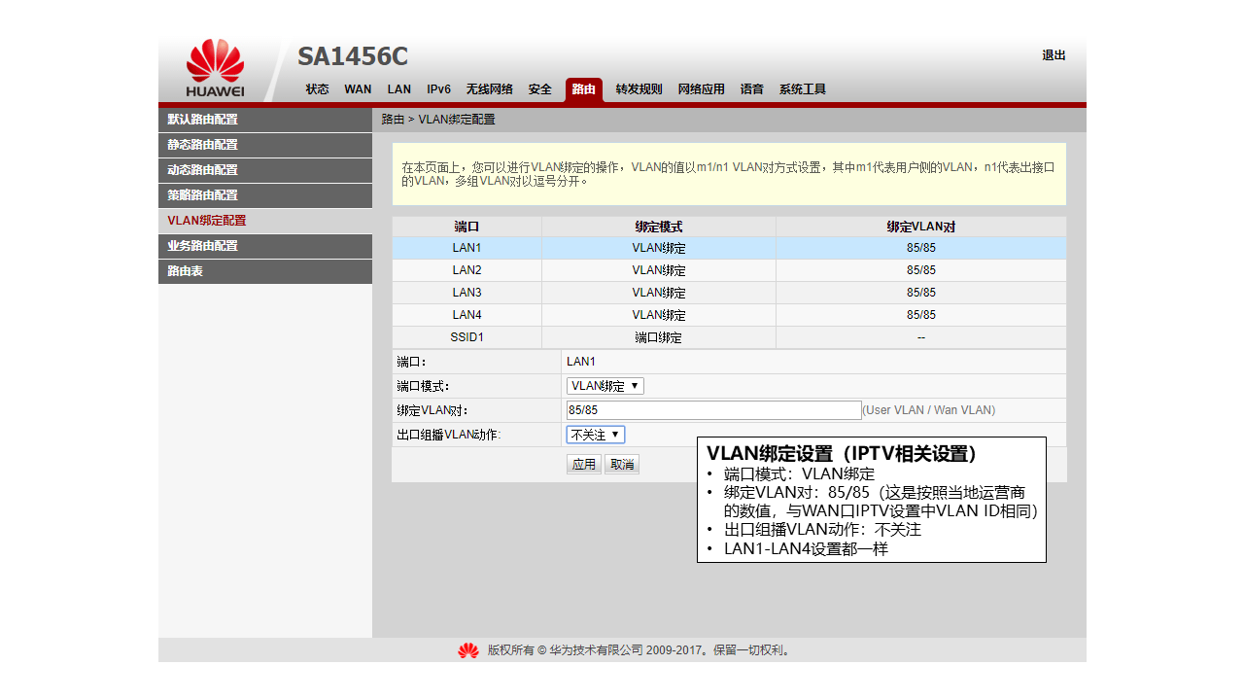
Task: Switch to the WAN tab
Action: coord(358,89)
